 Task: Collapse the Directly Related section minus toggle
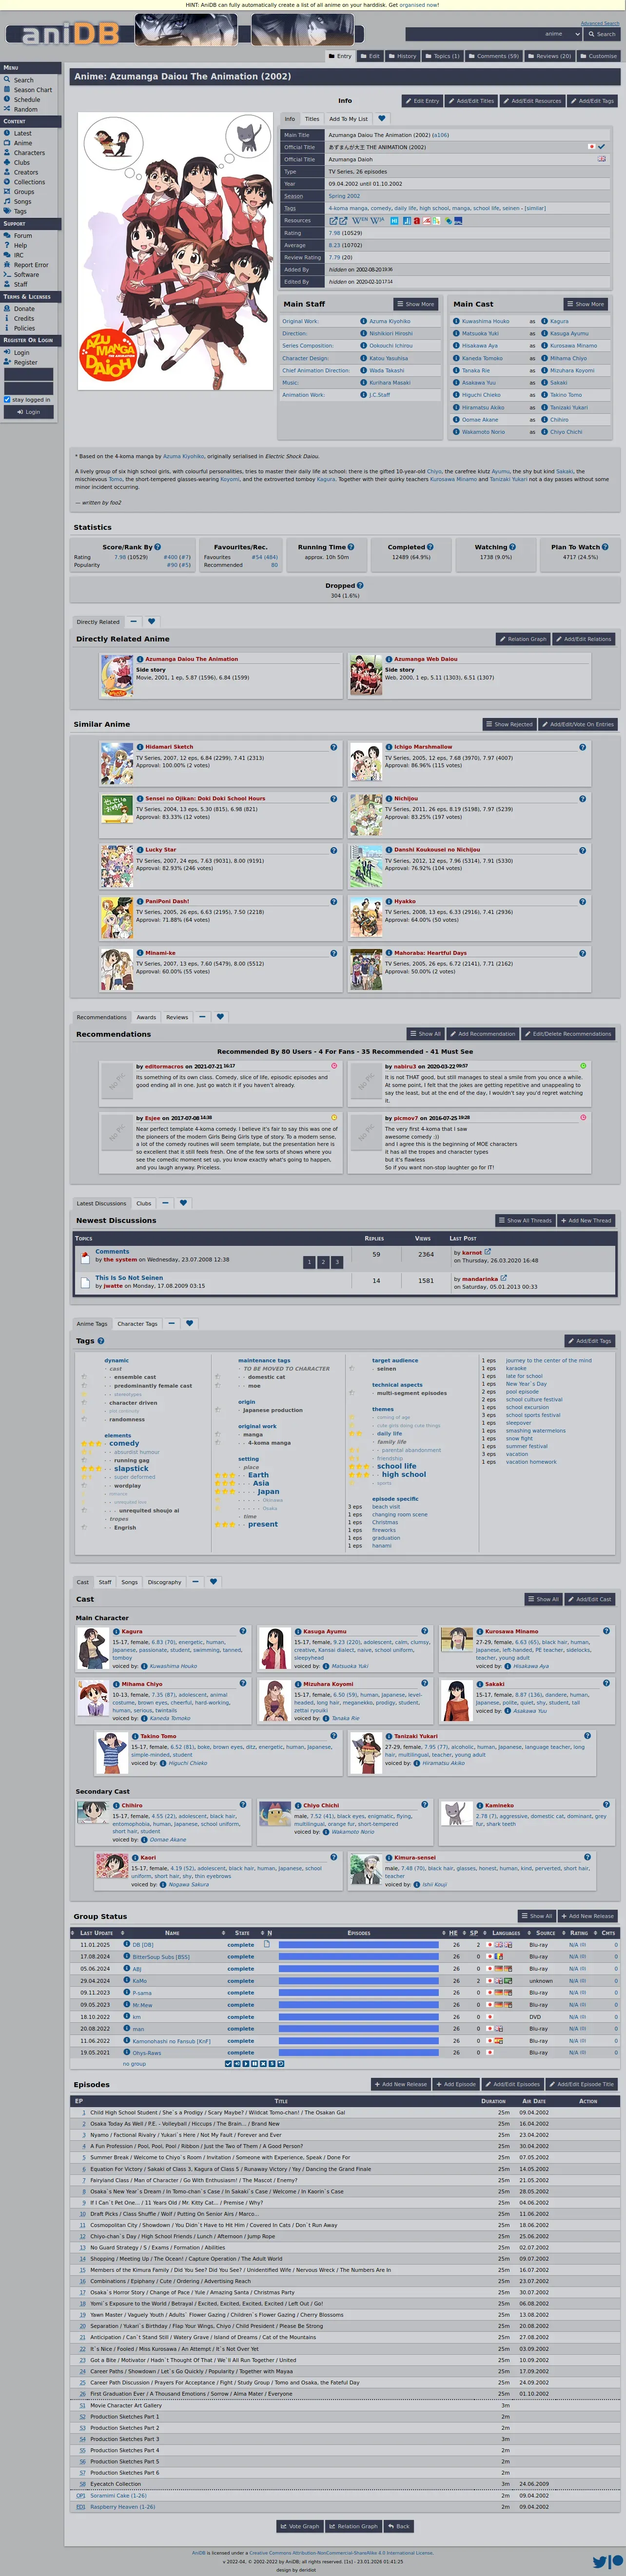click(133, 621)
